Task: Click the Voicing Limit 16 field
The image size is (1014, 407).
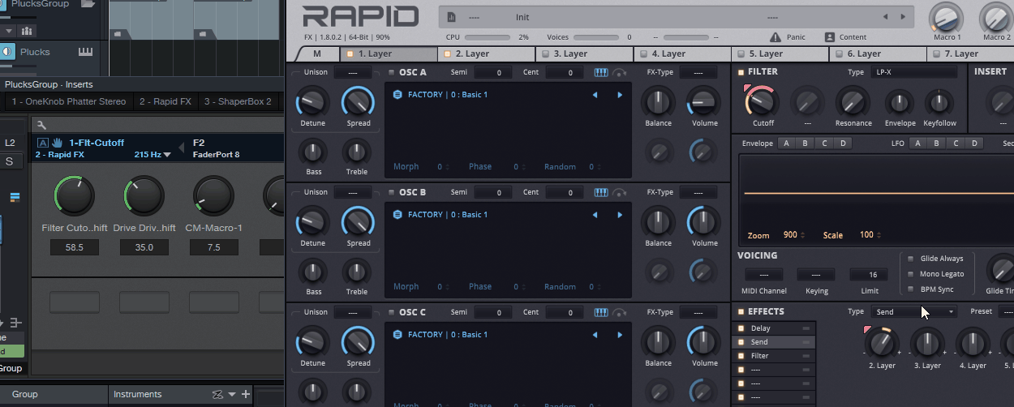Action: [868, 275]
